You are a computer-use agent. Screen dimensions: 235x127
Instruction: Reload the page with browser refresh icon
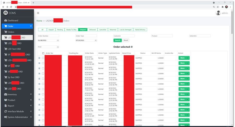coord(11,7)
